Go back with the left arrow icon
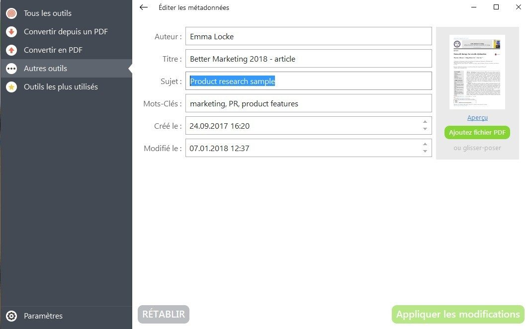The image size is (530, 329). point(144,7)
